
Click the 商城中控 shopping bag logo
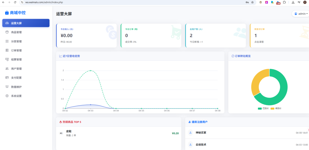(7, 13)
